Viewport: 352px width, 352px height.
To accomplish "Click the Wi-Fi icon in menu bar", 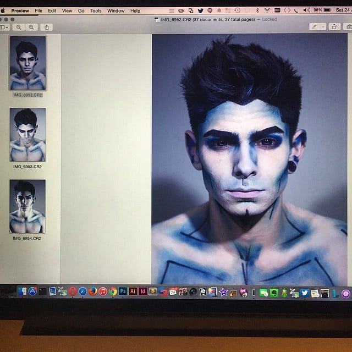I will point(267,10).
